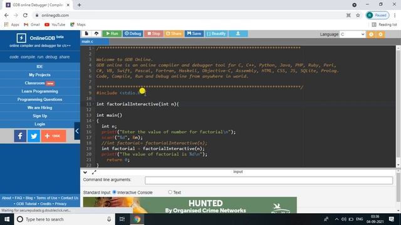Click the About footer link

click(6, 198)
